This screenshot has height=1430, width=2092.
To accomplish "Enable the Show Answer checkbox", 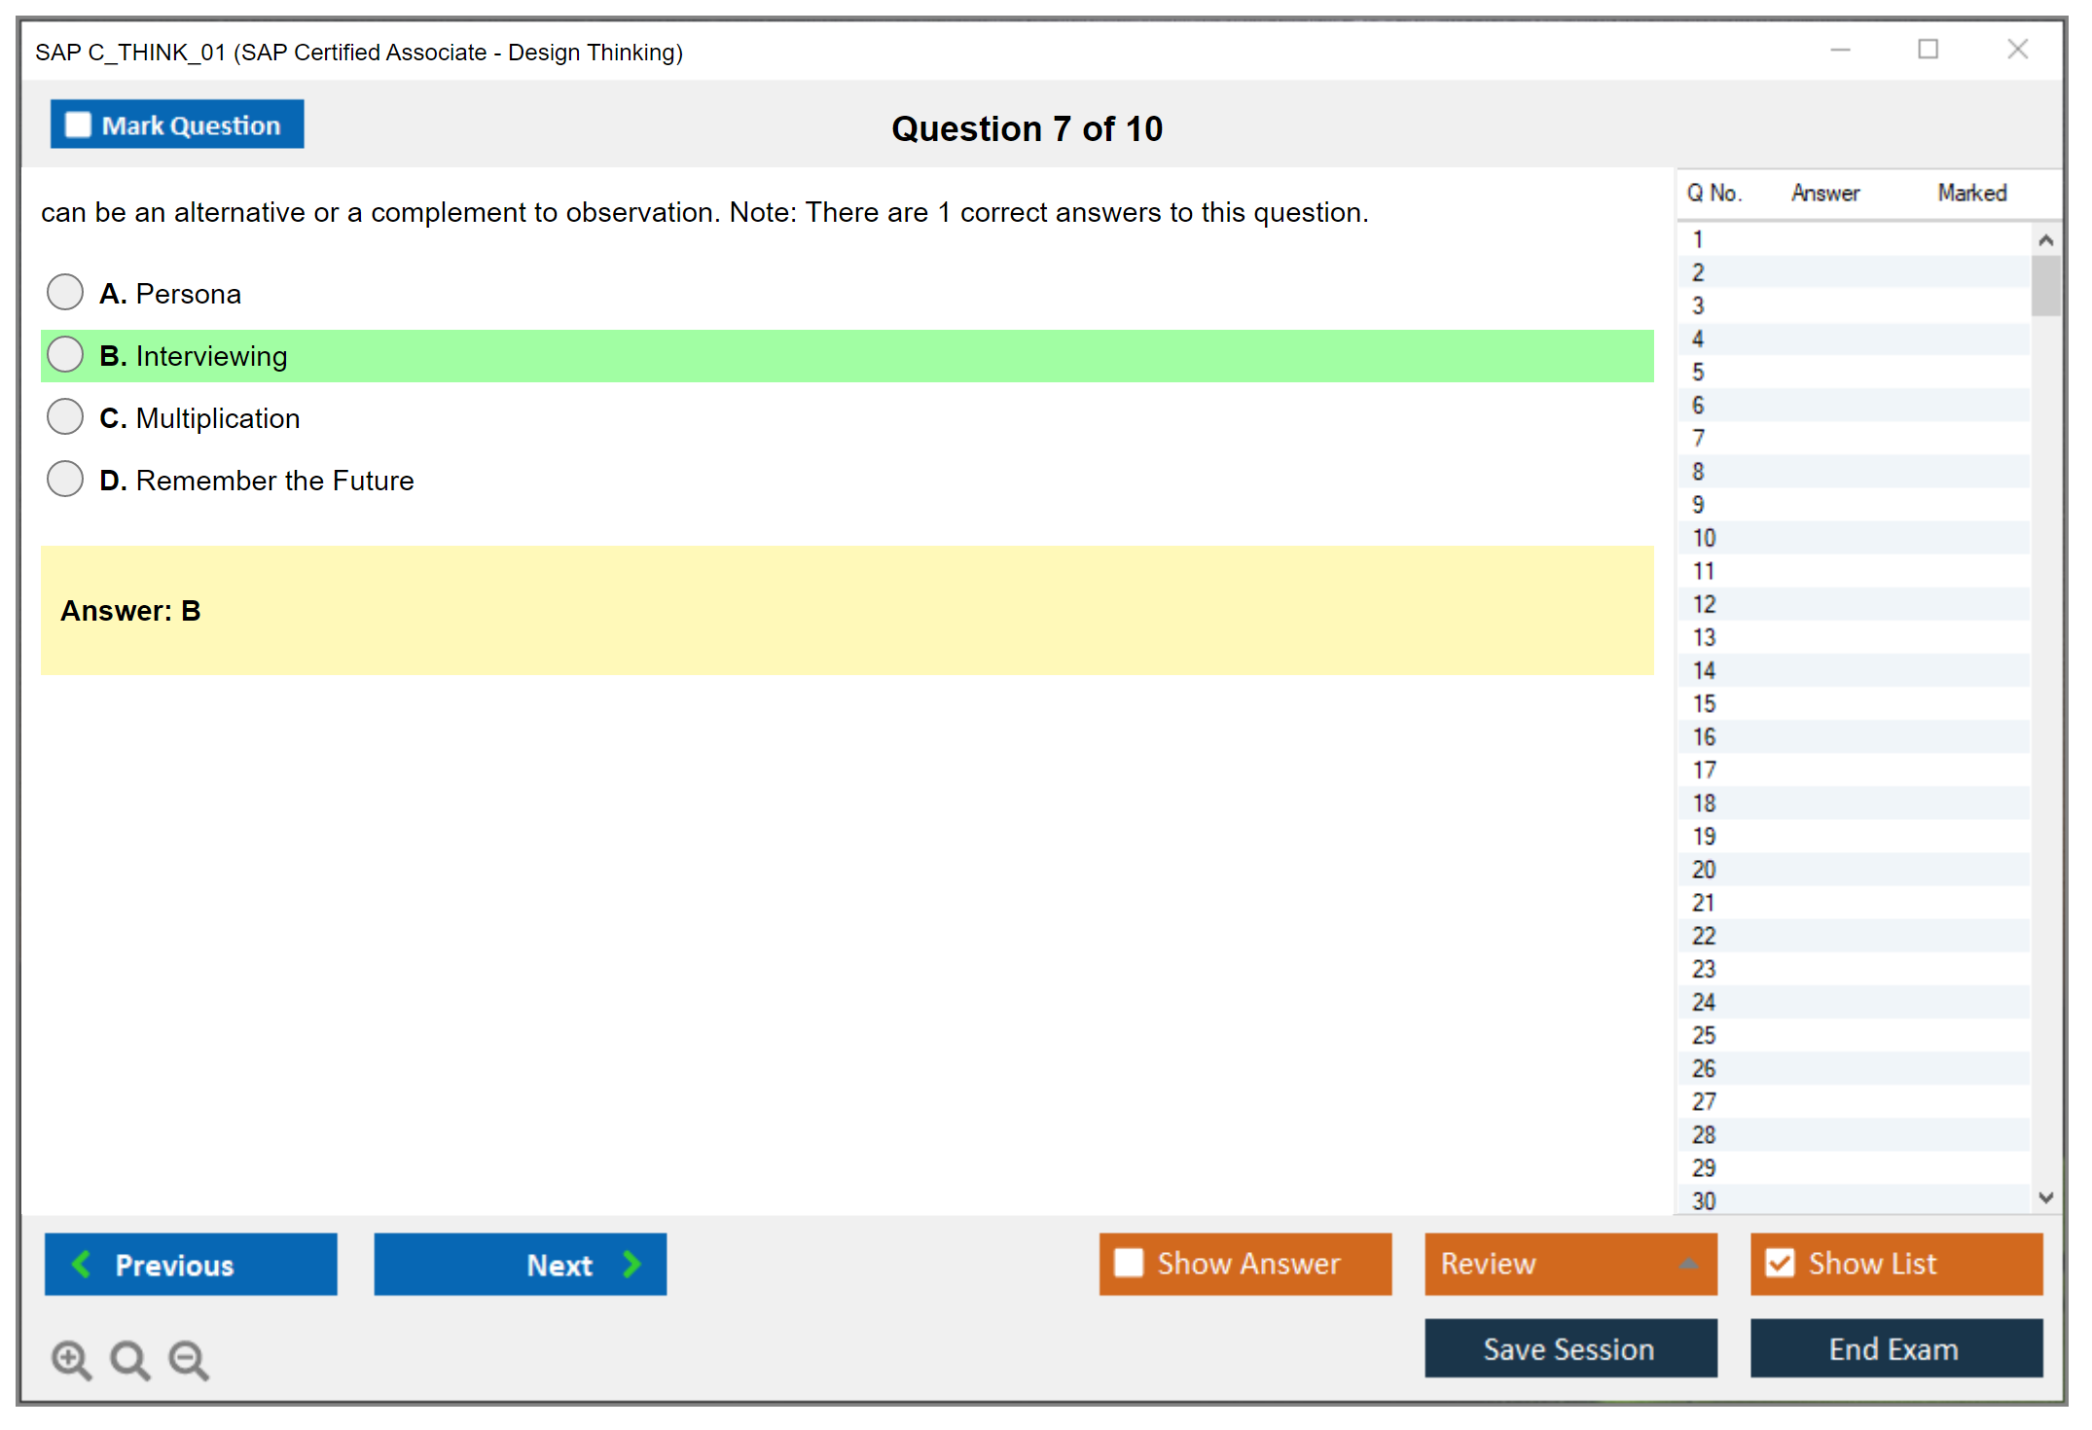I will point(1129,1263).
